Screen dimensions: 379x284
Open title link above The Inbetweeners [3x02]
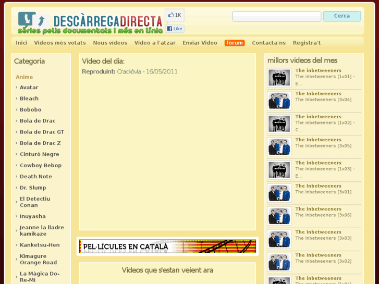(319, 255)
